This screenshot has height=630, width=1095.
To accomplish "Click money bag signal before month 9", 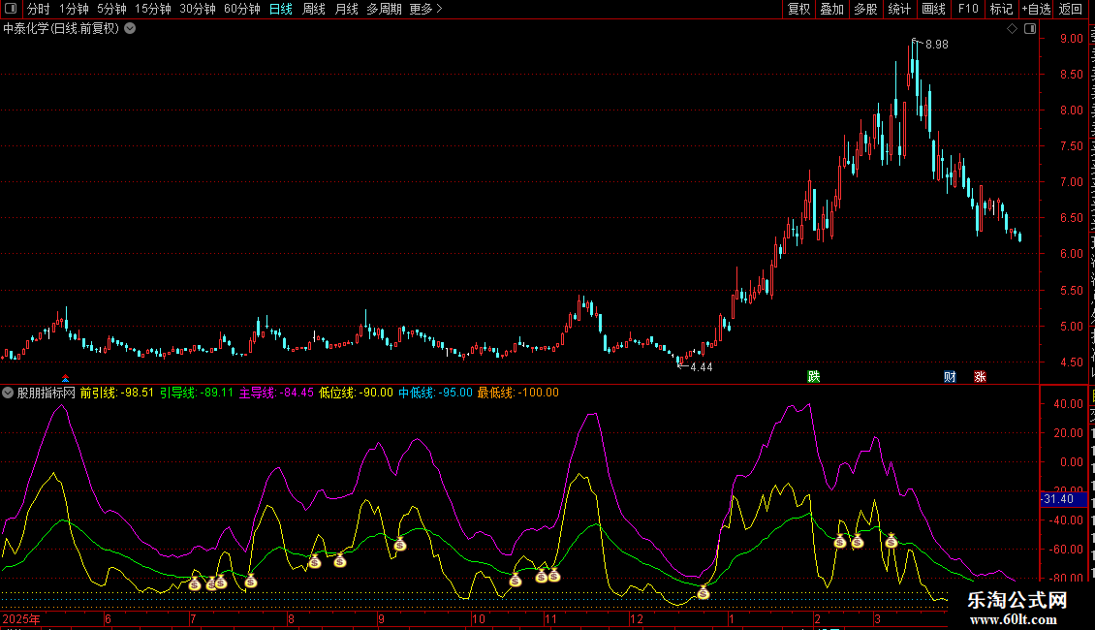I will tap(340, 560).
